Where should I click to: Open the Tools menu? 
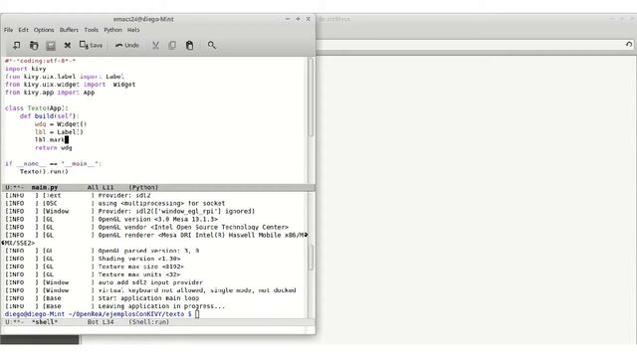click(x=91, y=30)
